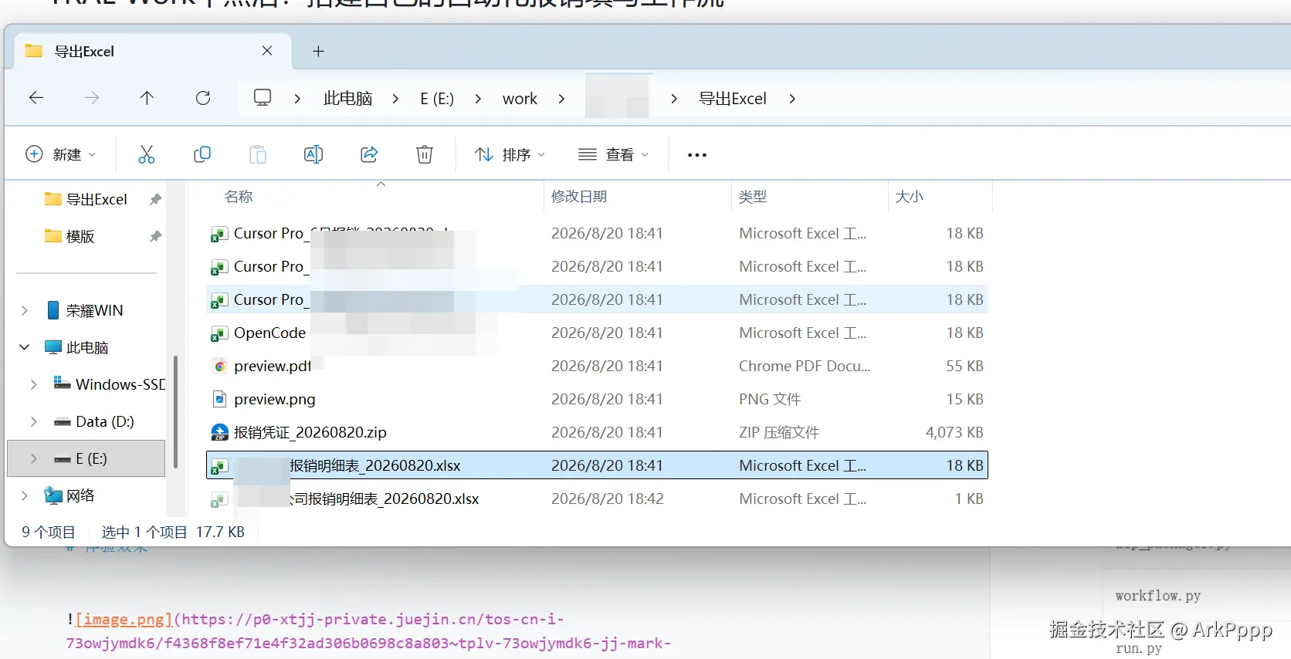Click the preview.png image file icon

click(x=219, y=400)
